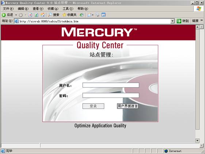Click the Back arrow icon

pyautogui.click(x=4, y=15)
